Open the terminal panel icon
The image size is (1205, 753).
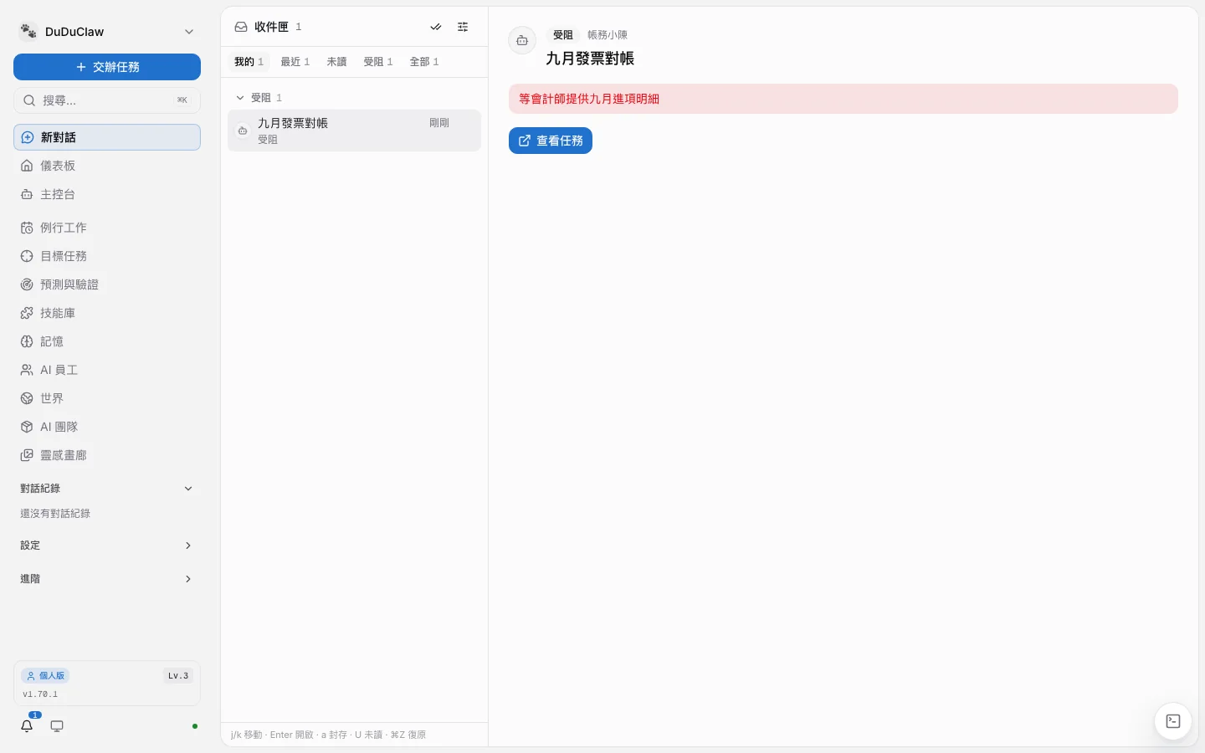tap(1173, 721)
